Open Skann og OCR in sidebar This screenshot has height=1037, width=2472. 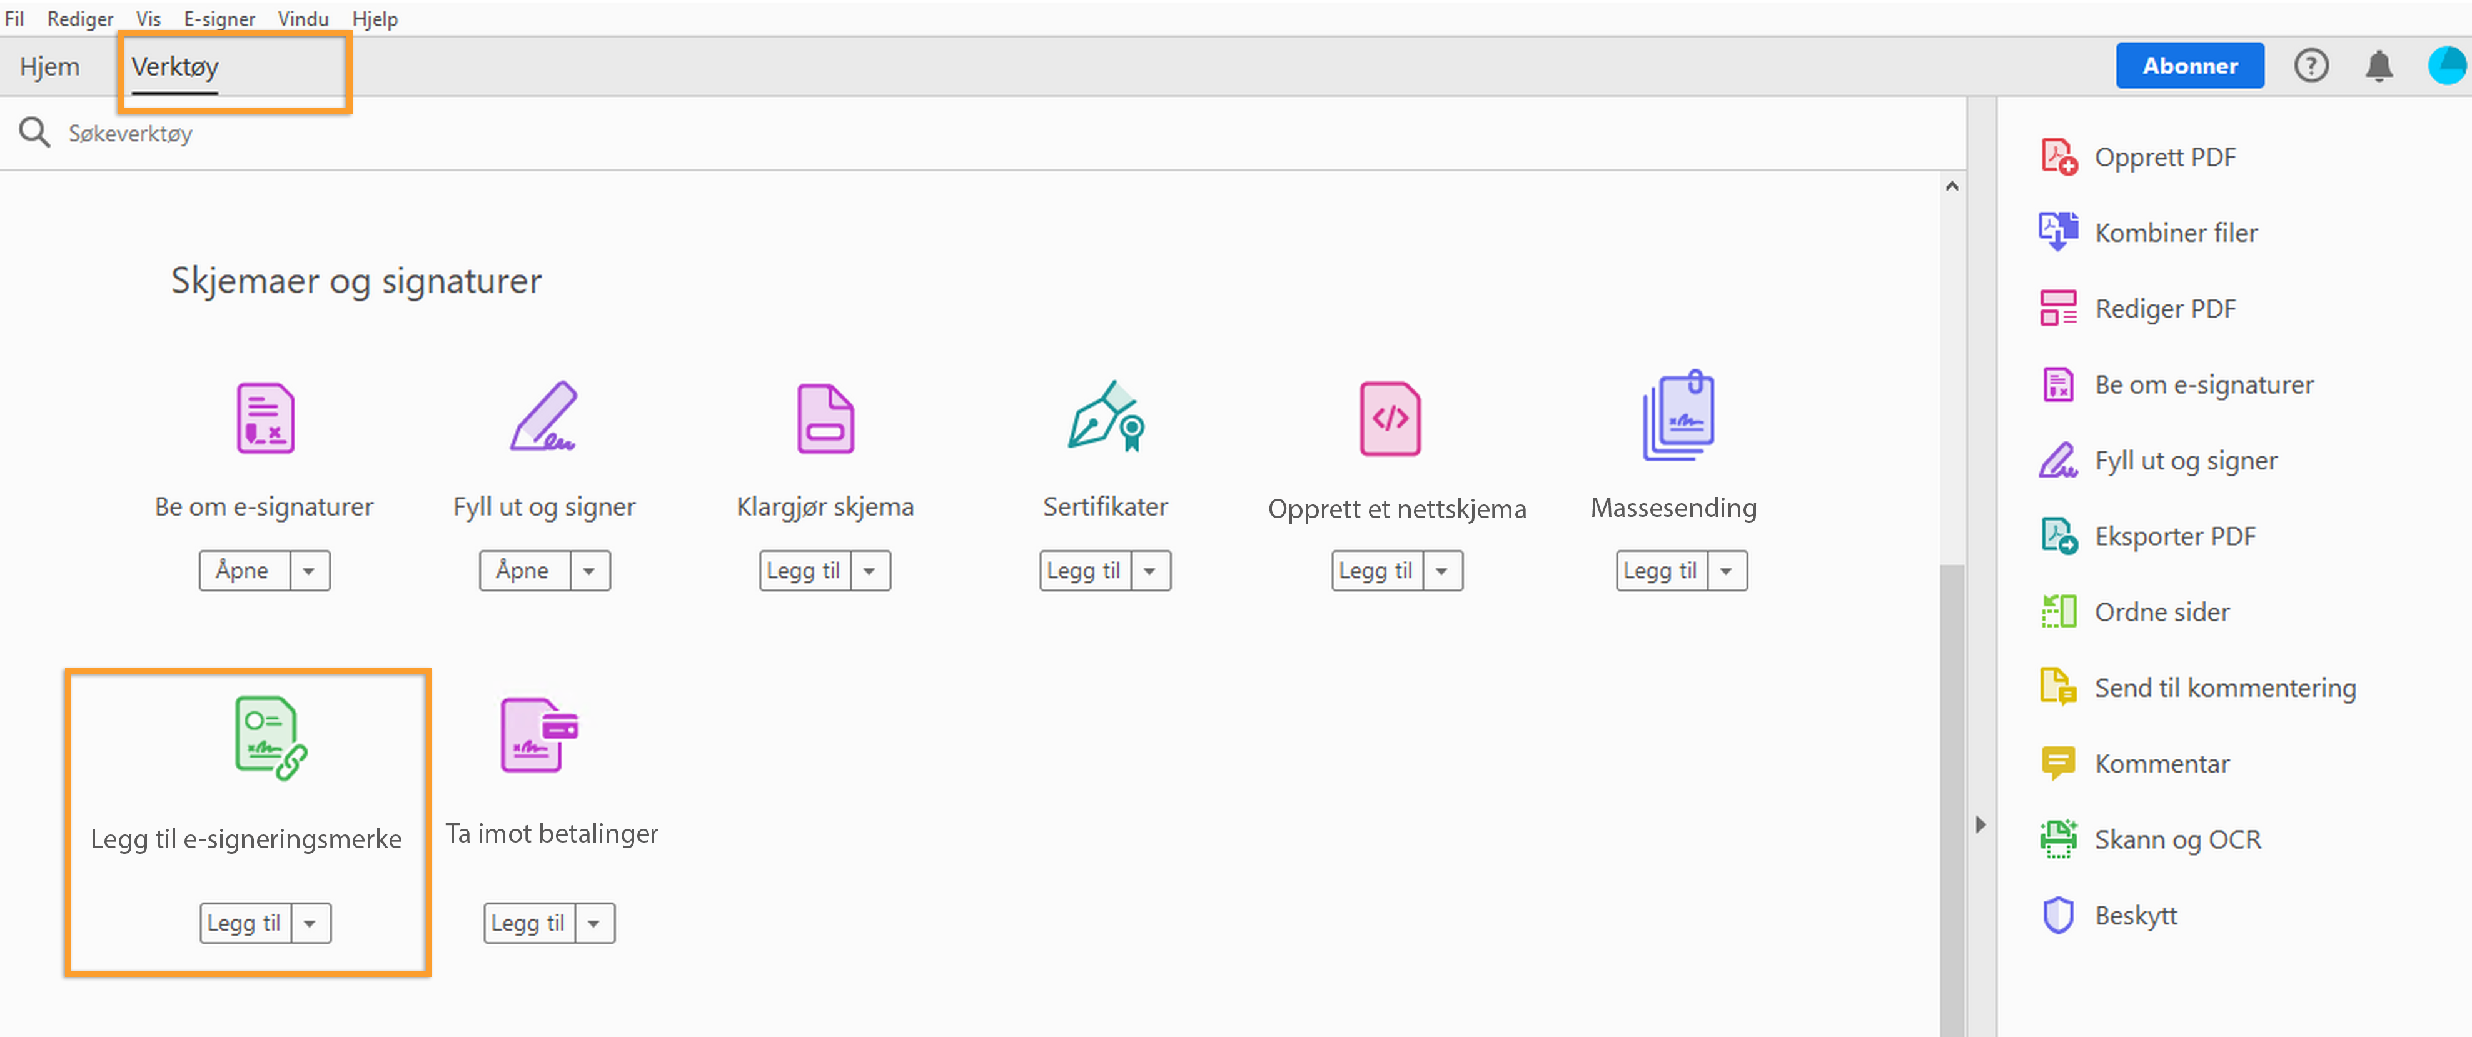tap(2176, 839)
